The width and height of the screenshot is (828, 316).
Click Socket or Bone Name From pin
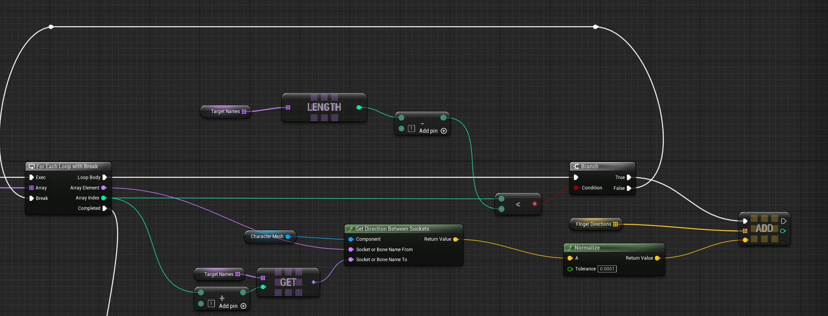click(x=351, y=250)
